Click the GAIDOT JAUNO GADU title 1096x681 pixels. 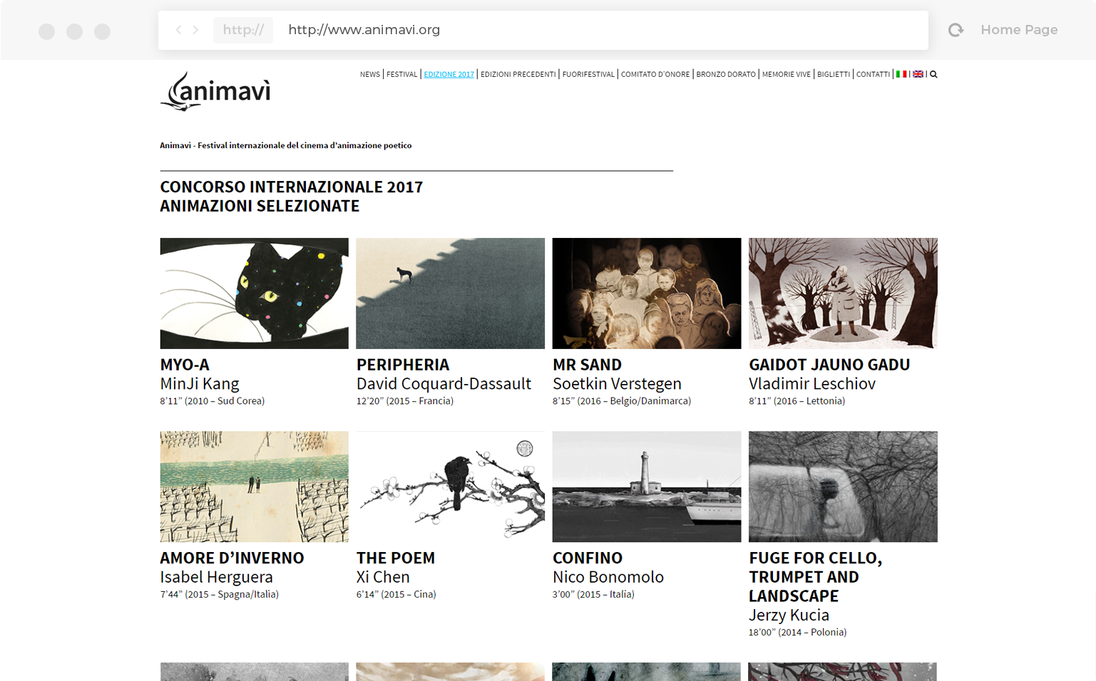829,365
